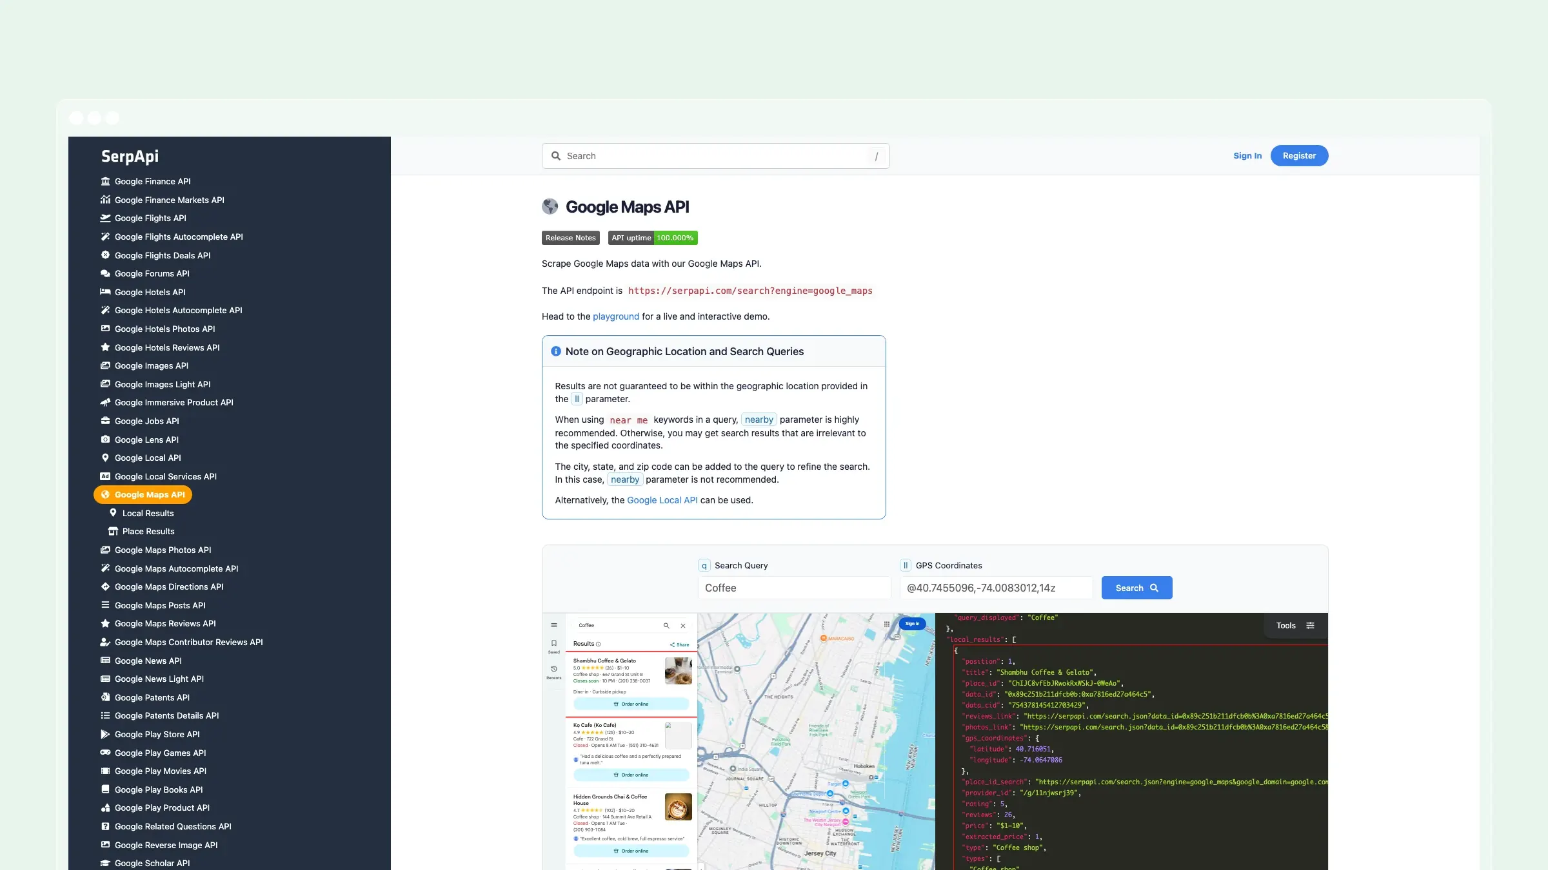Click the blue info icon in the Note heading
Viewport: 1548px width, 870px height.
coord(556,351)
